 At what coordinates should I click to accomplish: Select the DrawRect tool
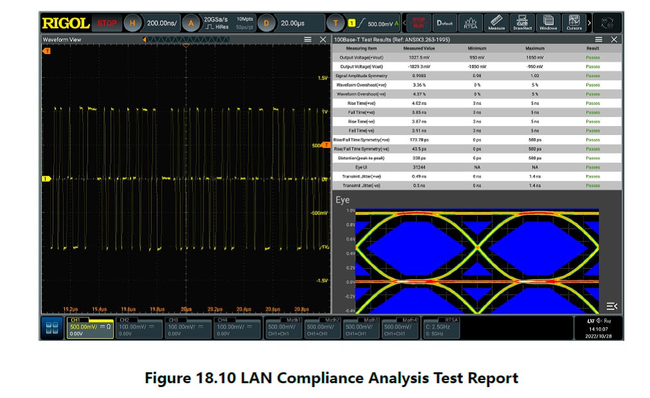tap(522, 24)
